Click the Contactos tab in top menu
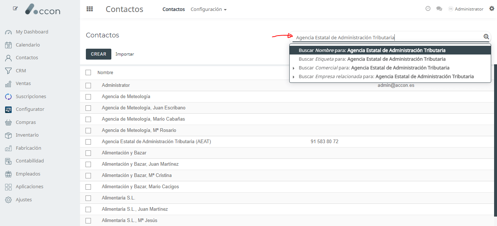This screenshot has height=226, width=497. (x=174, y=9)
